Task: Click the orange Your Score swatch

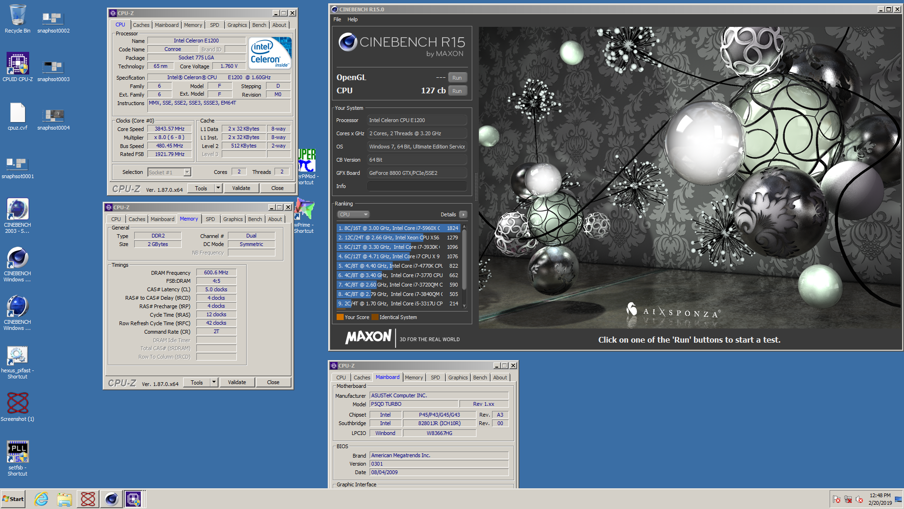Action: click(340, 317)
